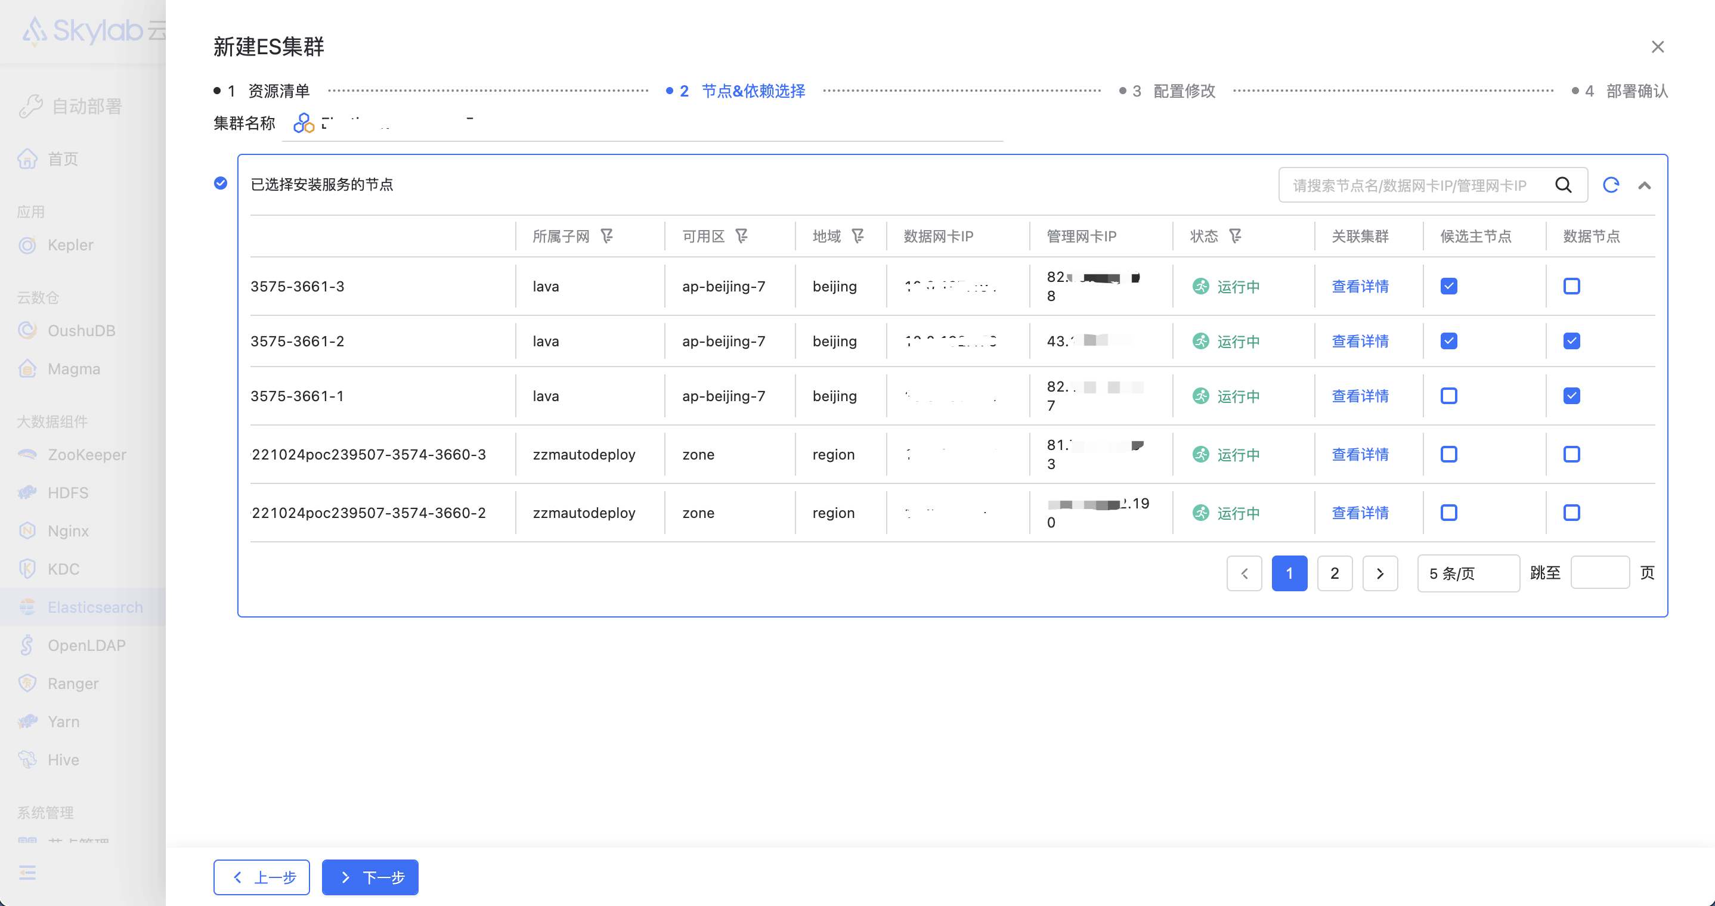Go to next page with right chevron
The image size is (1715, 906).
click(1379, 573)
